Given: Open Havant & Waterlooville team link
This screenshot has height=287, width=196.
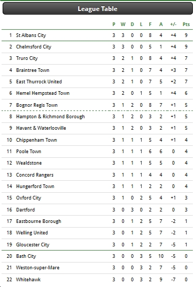Looking at the screenshot, I should pyautogui.click(x=41, y=128).
